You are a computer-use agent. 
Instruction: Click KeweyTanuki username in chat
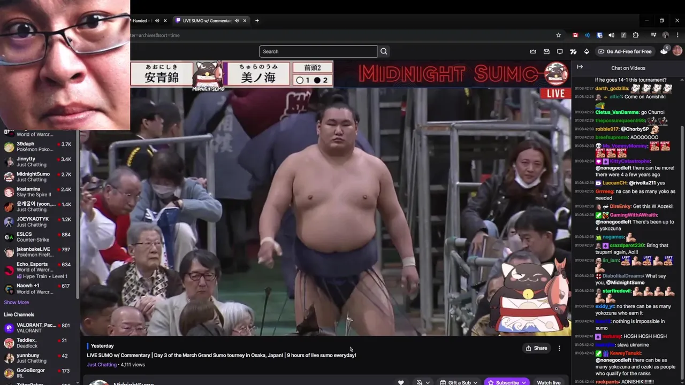625,353
